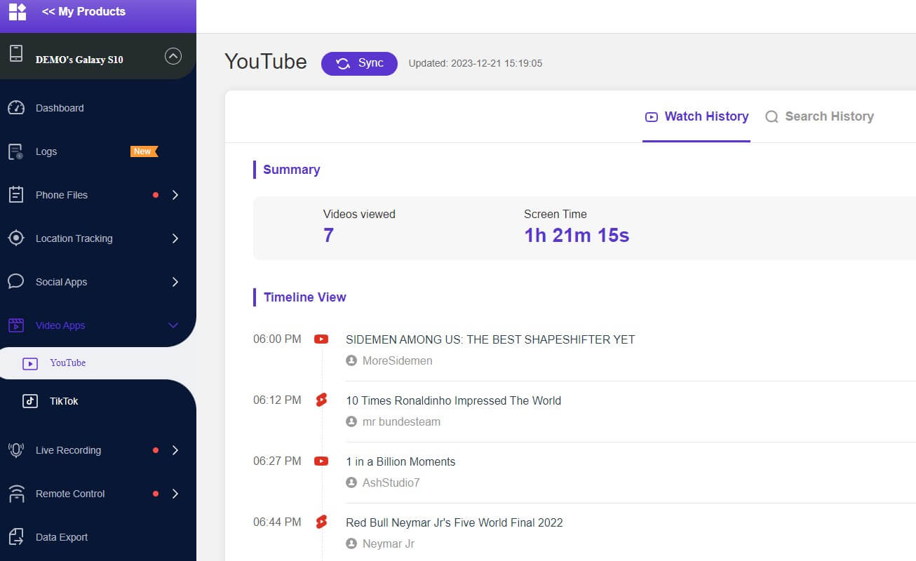Click YouTube icon at 06:27 PM entry

click(321, 461)
